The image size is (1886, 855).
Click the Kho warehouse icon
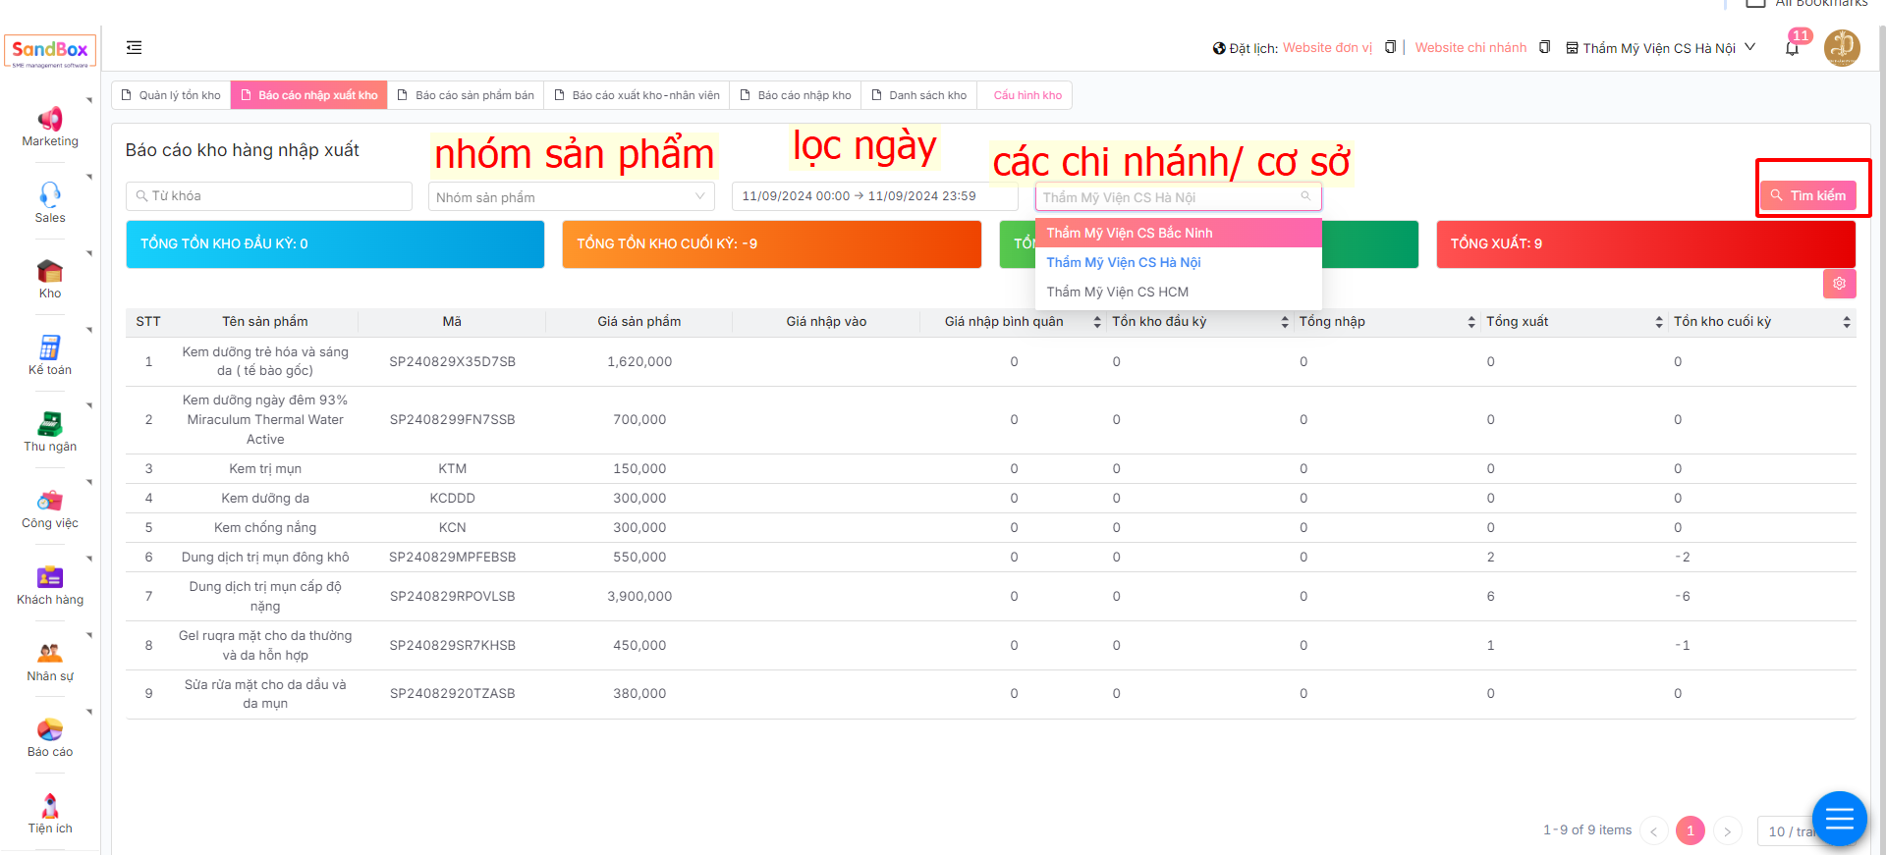point(50,272)
